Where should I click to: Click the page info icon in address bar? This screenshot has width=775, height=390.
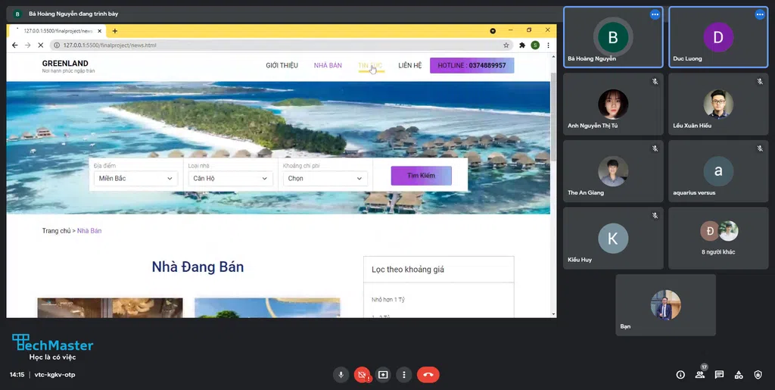click(57, 45)
